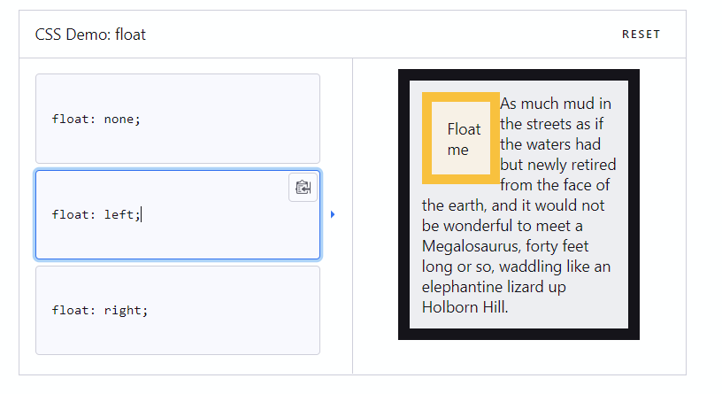Click the blue arrow beside float: left
Viewport: 722px width, 394px height.
tap(333, 214)
